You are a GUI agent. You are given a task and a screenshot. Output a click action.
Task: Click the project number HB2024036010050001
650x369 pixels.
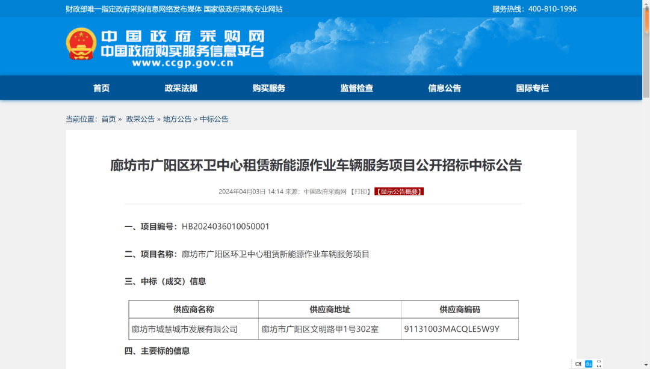click(x=226, y=227)
